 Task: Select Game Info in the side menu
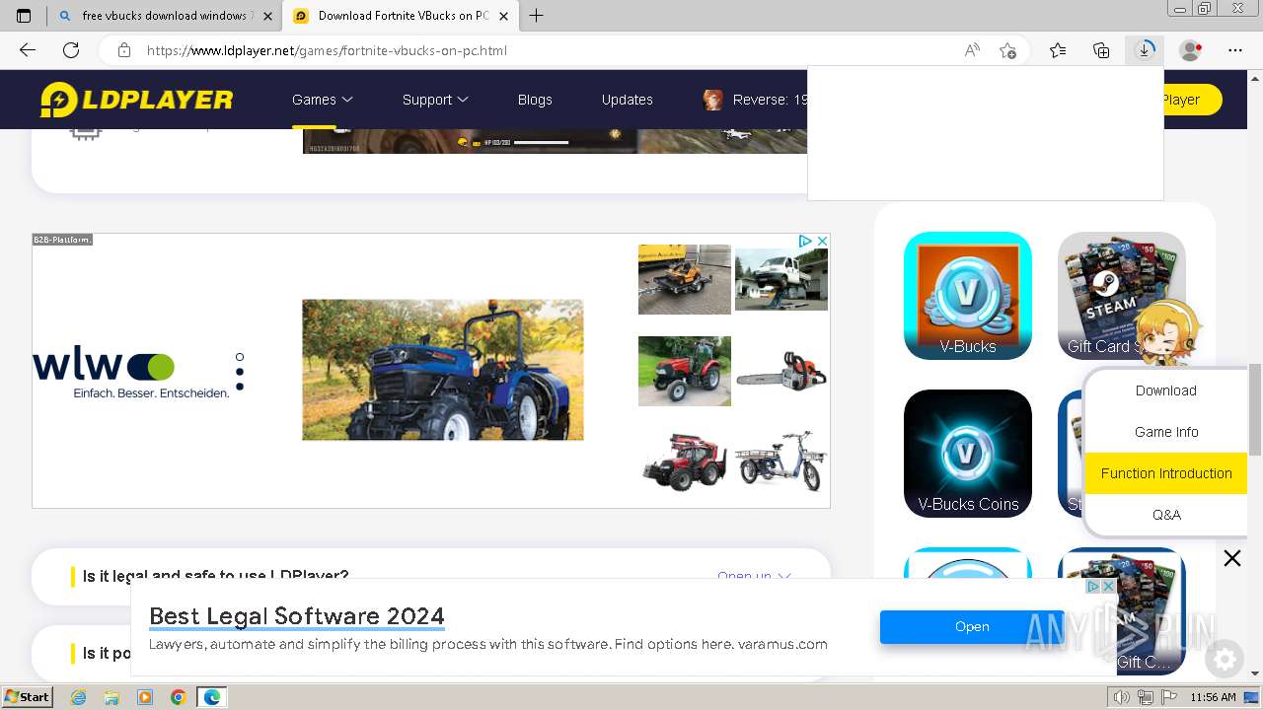(x=1166, y=432)
